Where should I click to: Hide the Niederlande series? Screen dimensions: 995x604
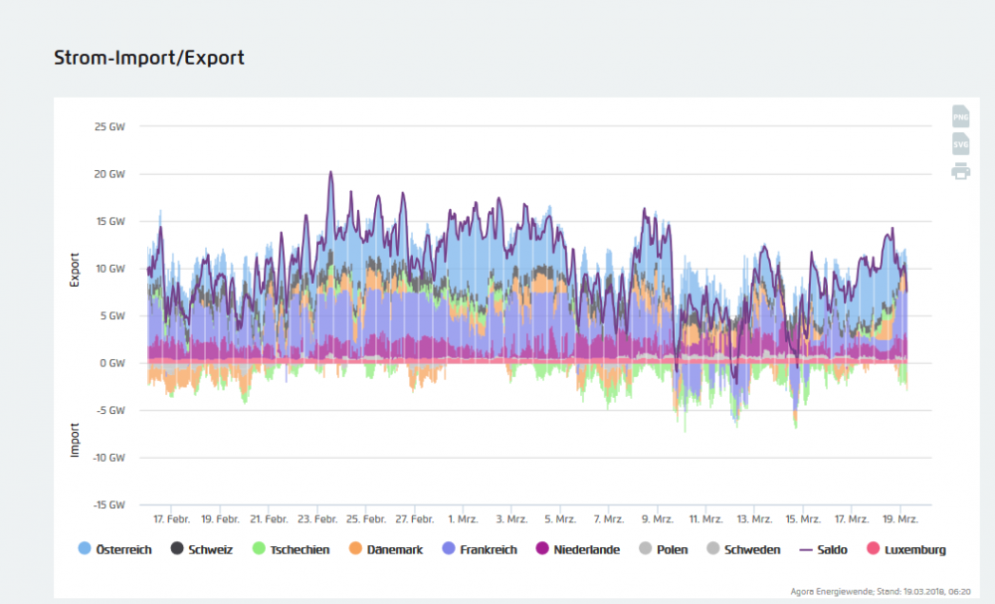click(587, 549)
